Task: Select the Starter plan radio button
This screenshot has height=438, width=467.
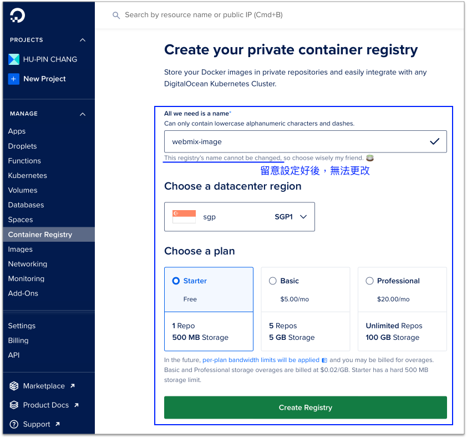Action: [176, 281]
